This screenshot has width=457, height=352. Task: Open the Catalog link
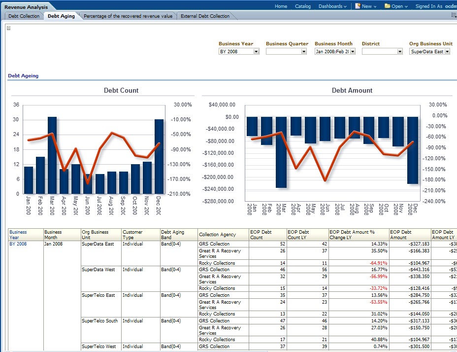(x=303, y=6)
